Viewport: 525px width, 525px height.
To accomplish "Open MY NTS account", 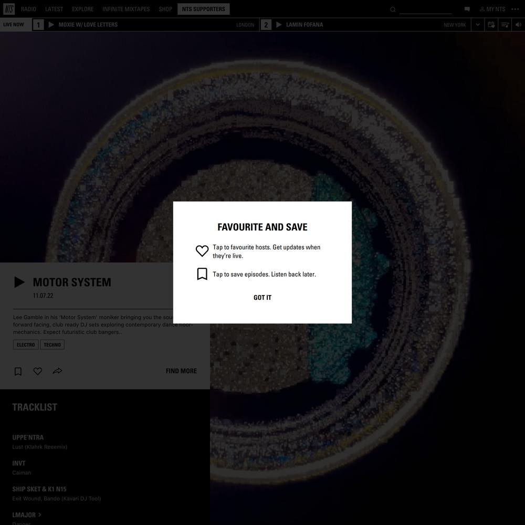I will point(492,9).
